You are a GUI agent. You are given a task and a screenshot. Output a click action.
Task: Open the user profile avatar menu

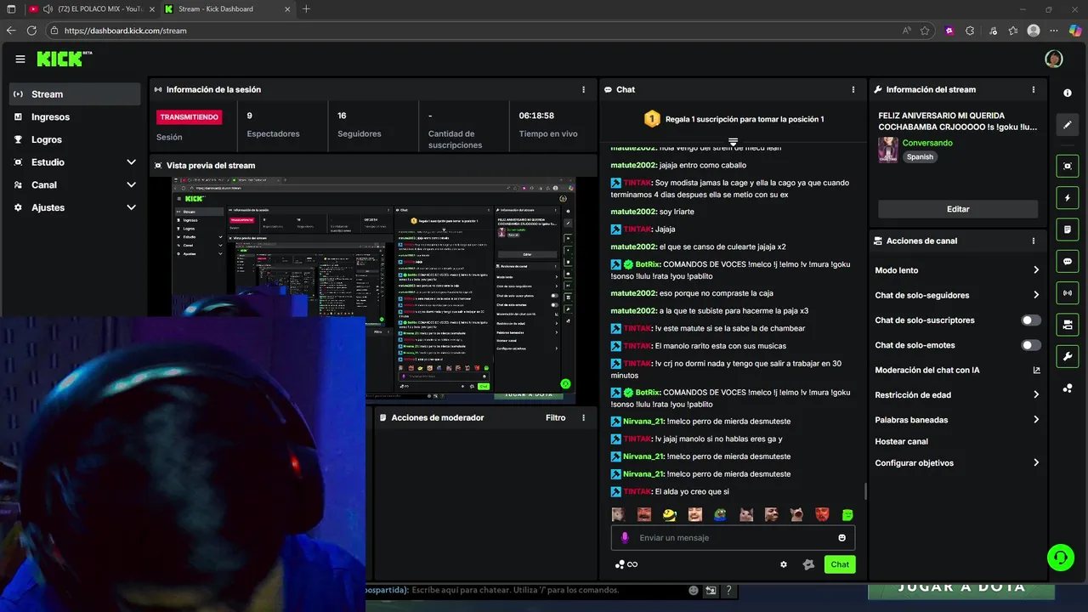pos(1054,59)
